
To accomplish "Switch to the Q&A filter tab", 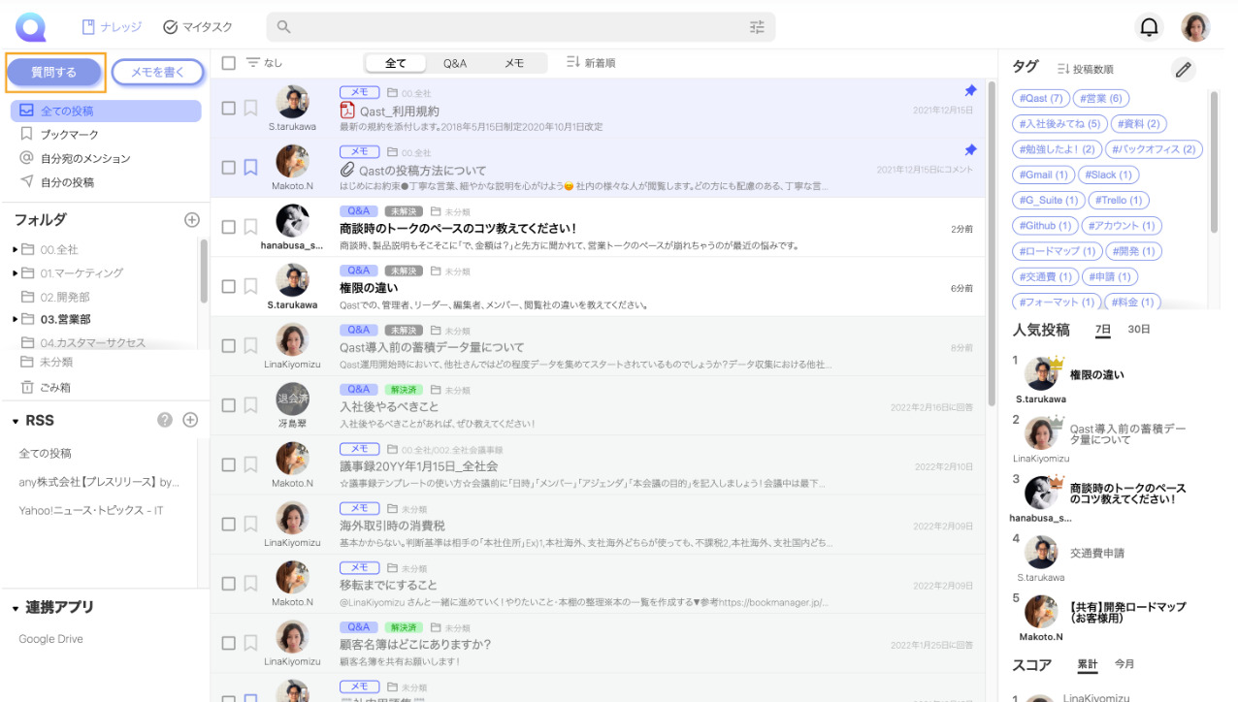I will pyautogui.click(x=454, y=62).
